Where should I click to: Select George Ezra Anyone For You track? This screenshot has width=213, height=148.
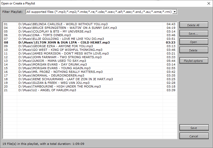tap(56, 46)
